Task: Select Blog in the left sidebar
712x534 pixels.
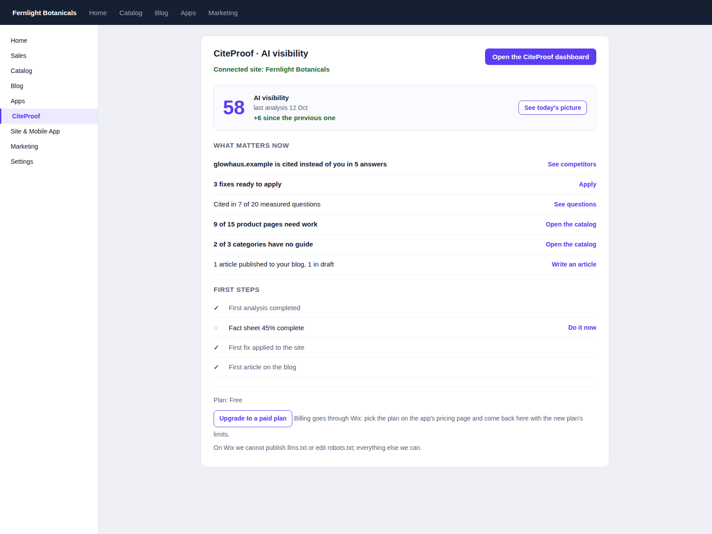Action: 49,86
